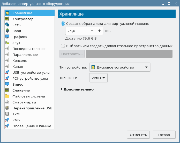Image resolution: width=180 pixels, height=143 pixels.
Task: Click the folder icon for Файловая система
Action: click(x=7, y=96)
